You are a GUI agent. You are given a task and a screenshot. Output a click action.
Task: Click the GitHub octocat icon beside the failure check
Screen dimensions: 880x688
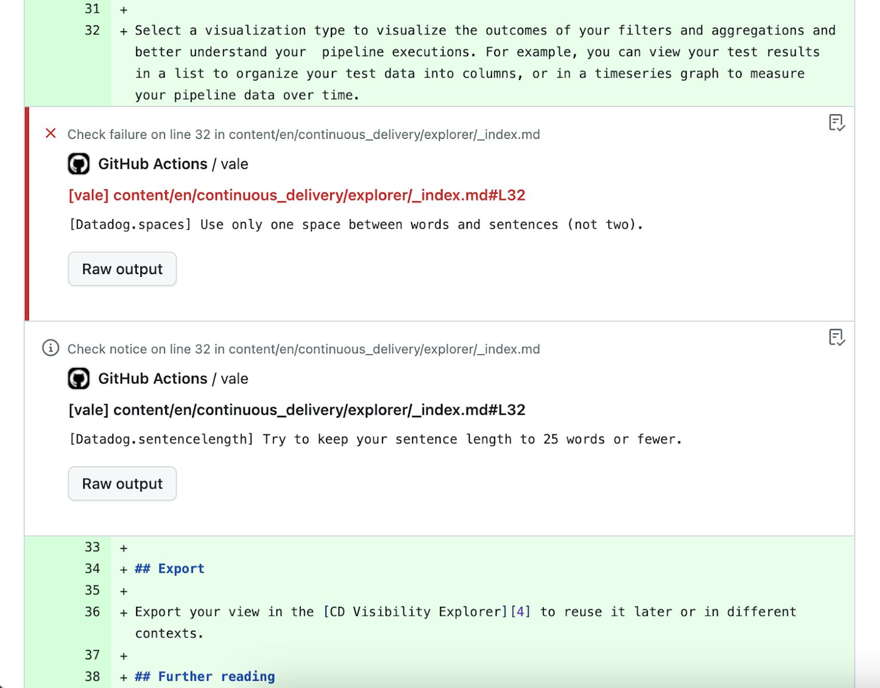pos(78,164)
